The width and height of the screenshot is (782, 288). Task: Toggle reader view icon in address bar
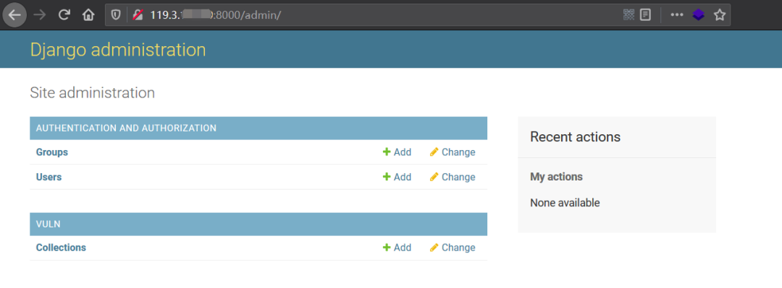[645, 15]
